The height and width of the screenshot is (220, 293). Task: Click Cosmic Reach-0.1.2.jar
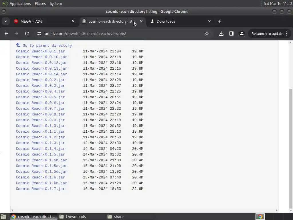(x=40, y=137)
